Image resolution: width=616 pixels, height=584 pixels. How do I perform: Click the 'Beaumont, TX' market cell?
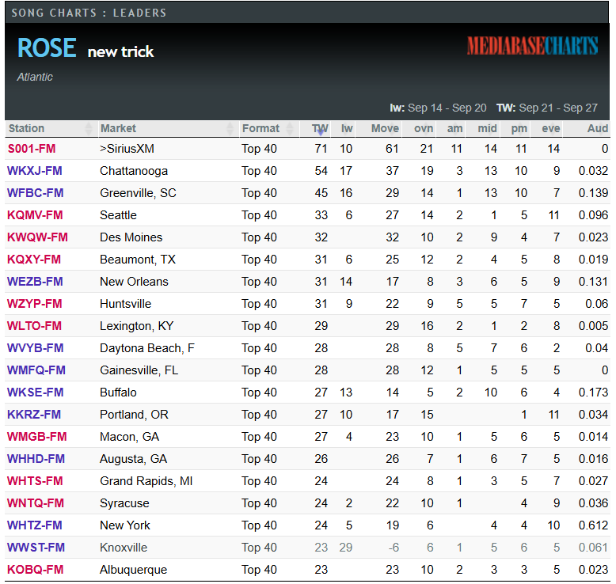point(138,260)
